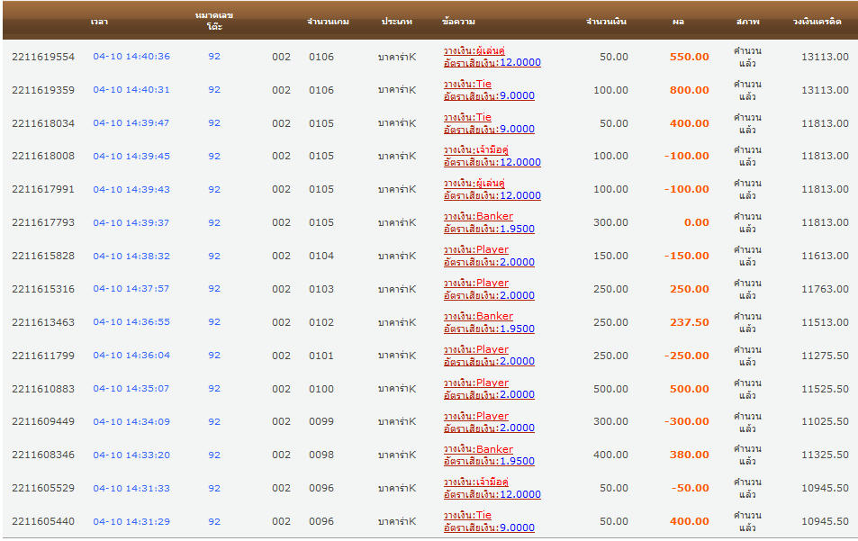Viewport: 858px width, 541px height.
Task: Select the bet ID 2211619554
Action: click(43, 57)
